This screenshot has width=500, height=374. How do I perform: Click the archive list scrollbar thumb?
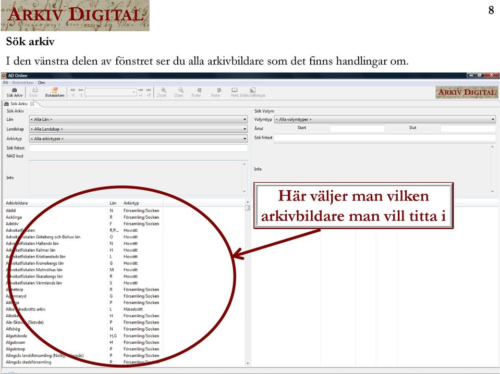(x=248, y=208)
